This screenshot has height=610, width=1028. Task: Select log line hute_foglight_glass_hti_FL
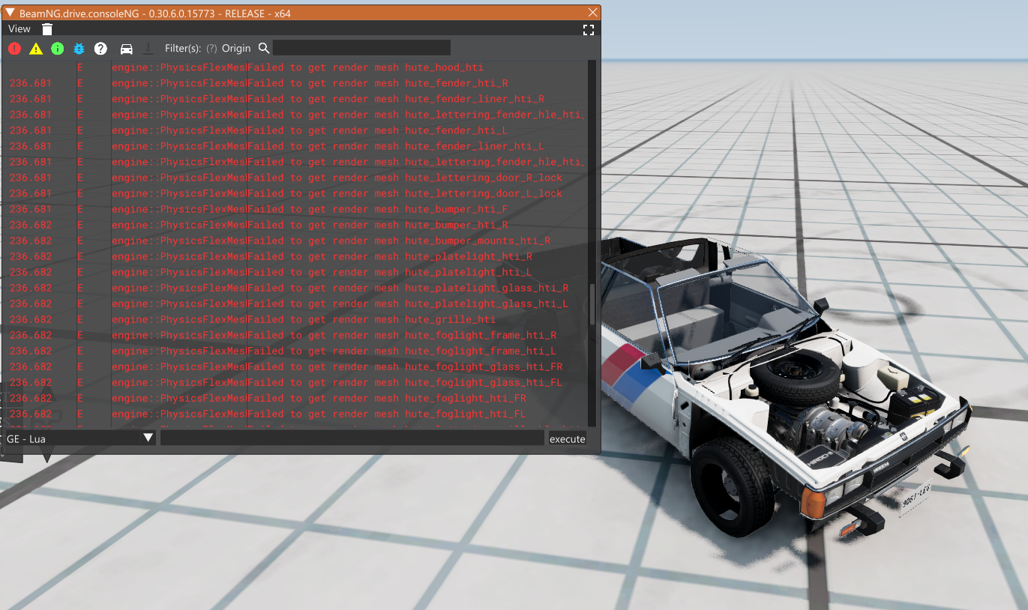point(296,382)
